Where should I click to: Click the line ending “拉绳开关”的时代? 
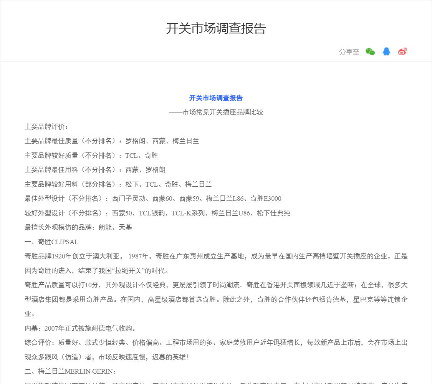[96, 271]
